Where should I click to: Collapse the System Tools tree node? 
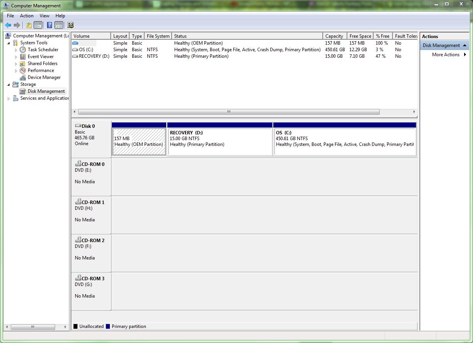(9, 43)
